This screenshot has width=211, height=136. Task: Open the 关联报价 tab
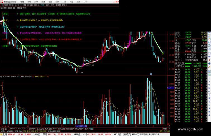coord(10,131)
